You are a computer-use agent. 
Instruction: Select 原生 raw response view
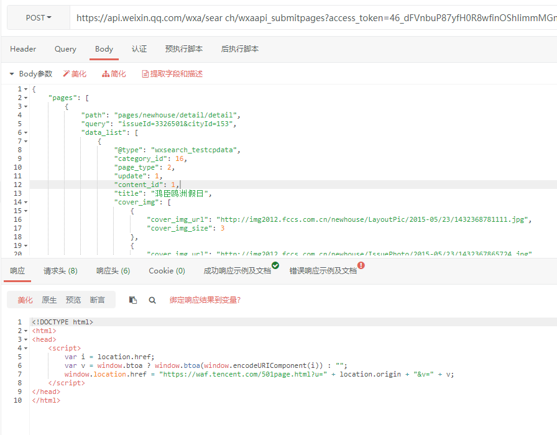tap(49, 300)
